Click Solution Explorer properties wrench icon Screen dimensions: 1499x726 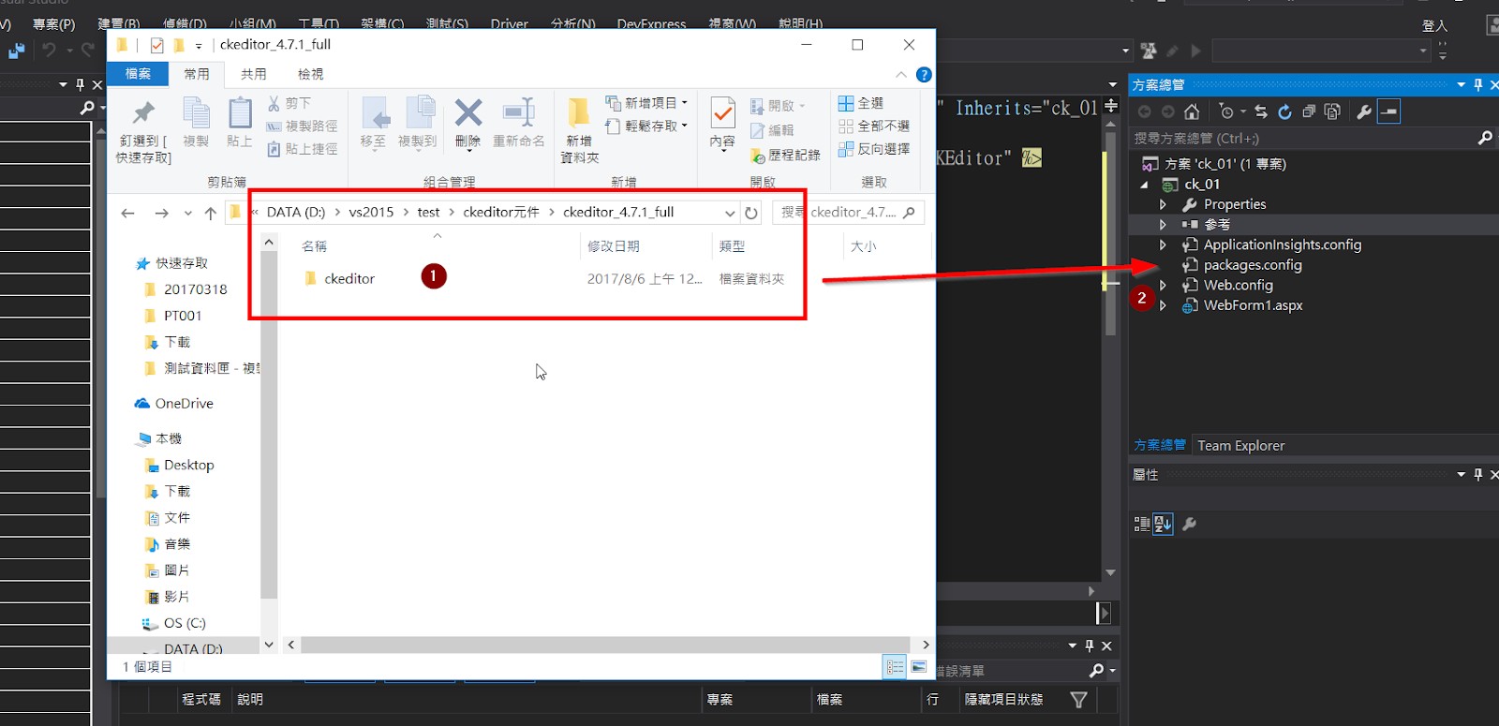click(x=1364, y=111)
